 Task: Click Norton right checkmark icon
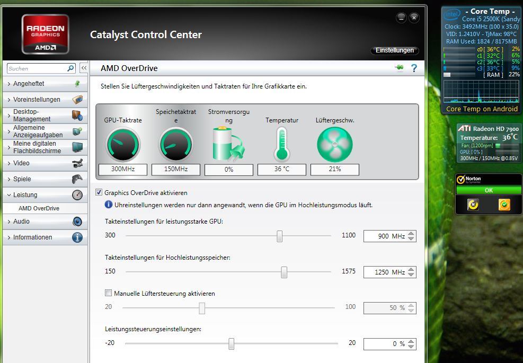(504, 204)
